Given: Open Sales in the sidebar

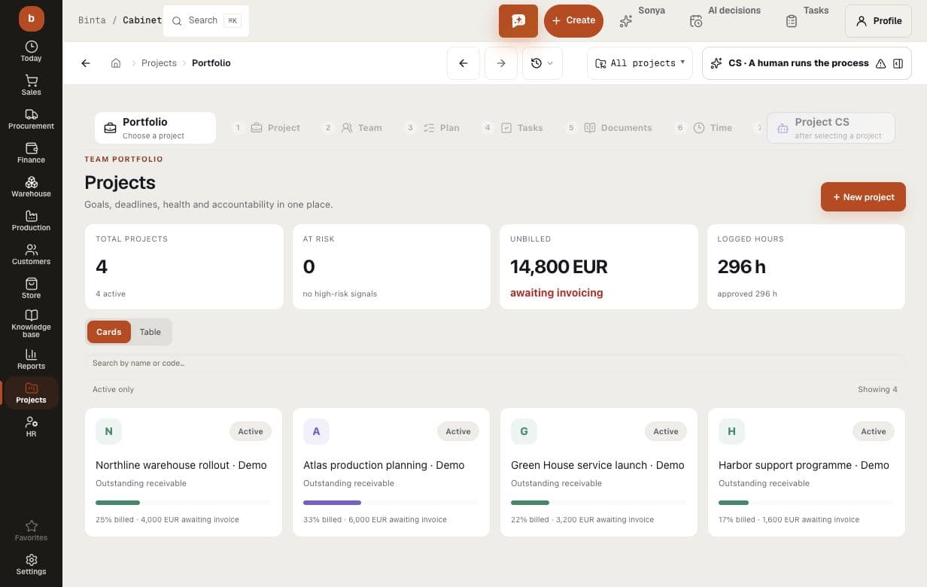Looking at the screenshot, I should tap(31, 85).
